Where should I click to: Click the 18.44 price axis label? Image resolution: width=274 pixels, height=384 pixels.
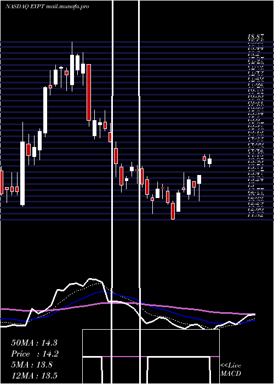coord(255,48)
